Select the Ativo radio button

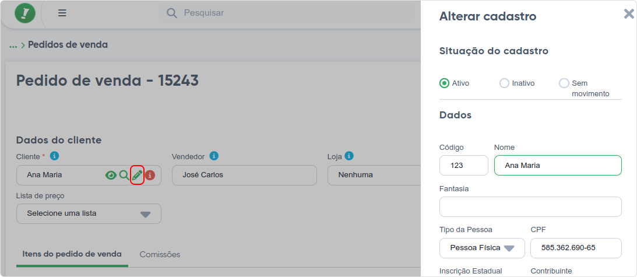click(445, 83)
